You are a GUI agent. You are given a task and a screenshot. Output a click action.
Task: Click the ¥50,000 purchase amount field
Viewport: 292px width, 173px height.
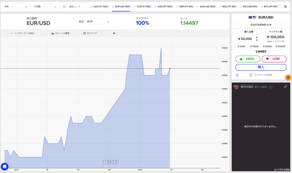pyautogui.click(x=248, y=39)
